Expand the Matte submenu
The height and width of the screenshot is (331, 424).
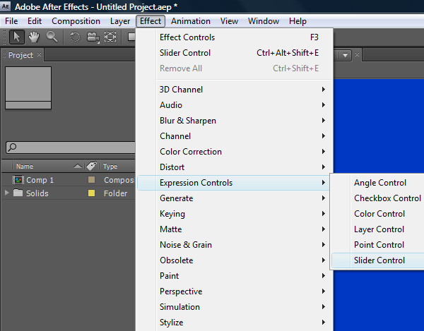[235, 229]
